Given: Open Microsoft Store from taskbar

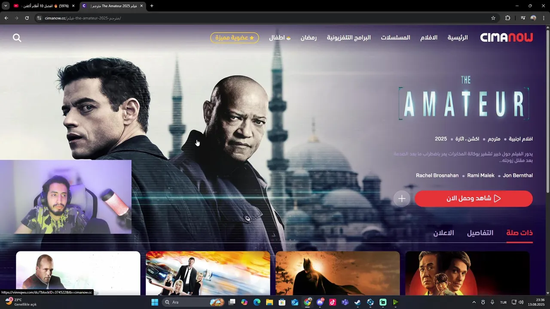Looking at the screenshot, I should pyautogui.click(x=282, y=302).
